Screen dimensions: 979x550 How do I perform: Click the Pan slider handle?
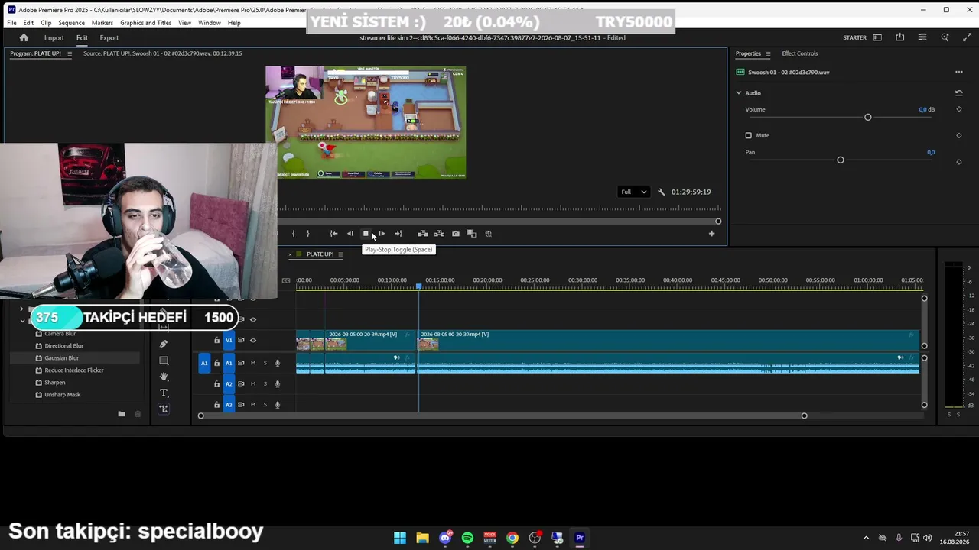click(x=840, y=160)
